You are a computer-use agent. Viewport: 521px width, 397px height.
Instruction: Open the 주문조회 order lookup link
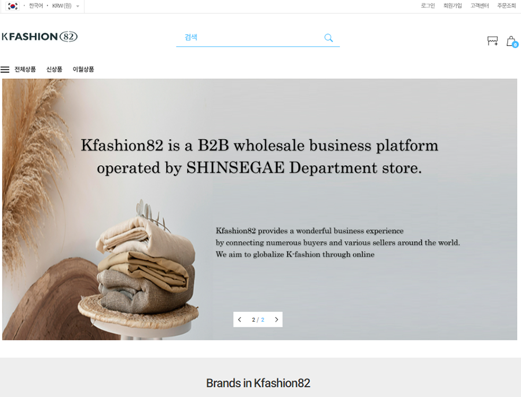(507, 6)
